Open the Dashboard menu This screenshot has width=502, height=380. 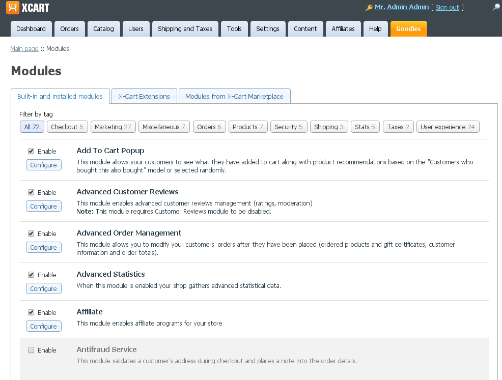[31, 29]
